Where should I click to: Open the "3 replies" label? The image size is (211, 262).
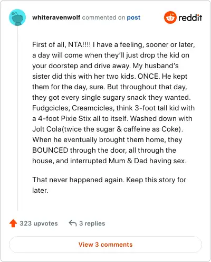[92, 223]
